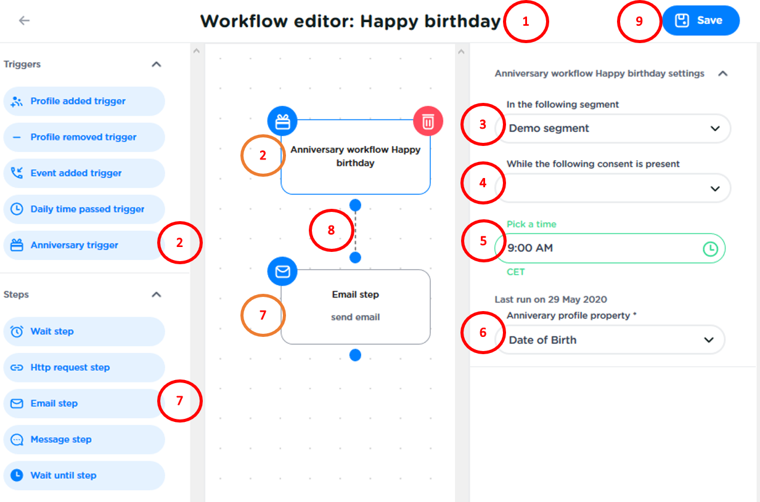760x502 pixels.
Task: Collapse the Triggers section
Action: (157, 64)
